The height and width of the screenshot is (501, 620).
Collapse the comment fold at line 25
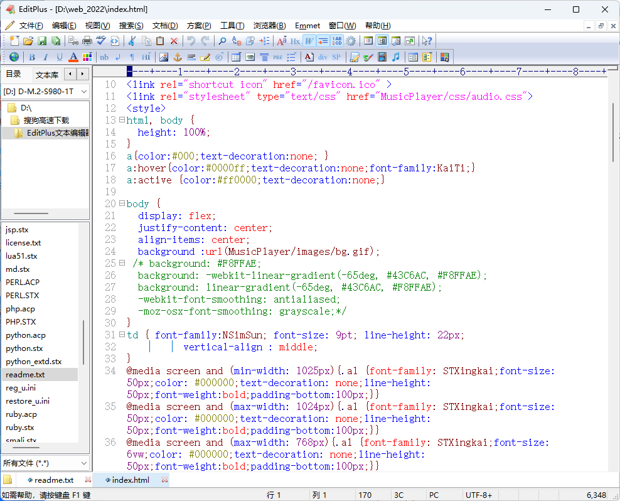point(122,263)
